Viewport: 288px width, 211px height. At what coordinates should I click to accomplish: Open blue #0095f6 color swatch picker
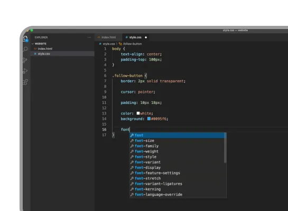click(149, 119)
